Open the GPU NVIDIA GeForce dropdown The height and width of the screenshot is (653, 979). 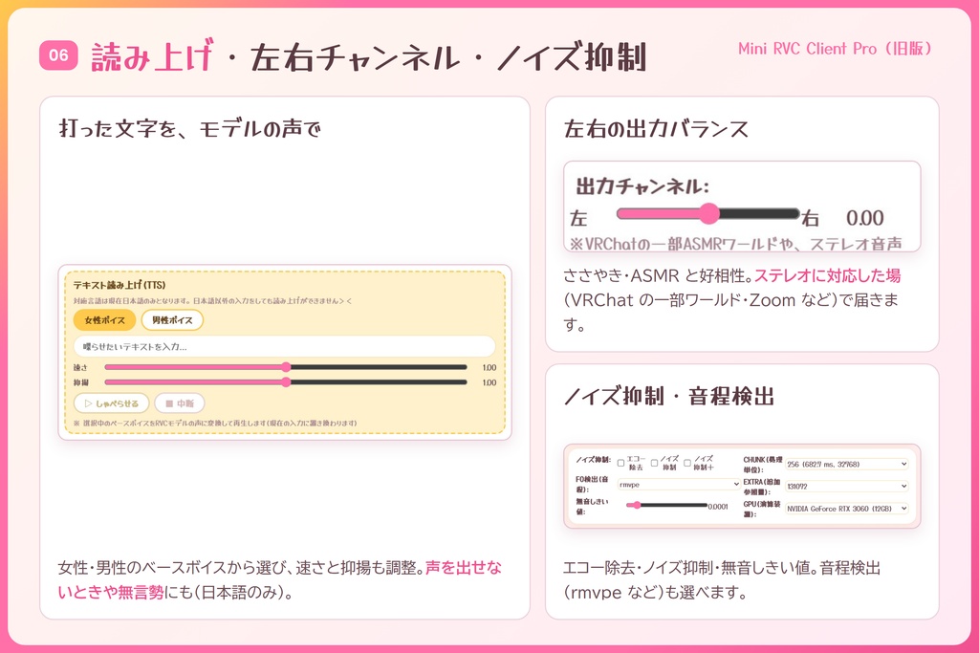847,509
